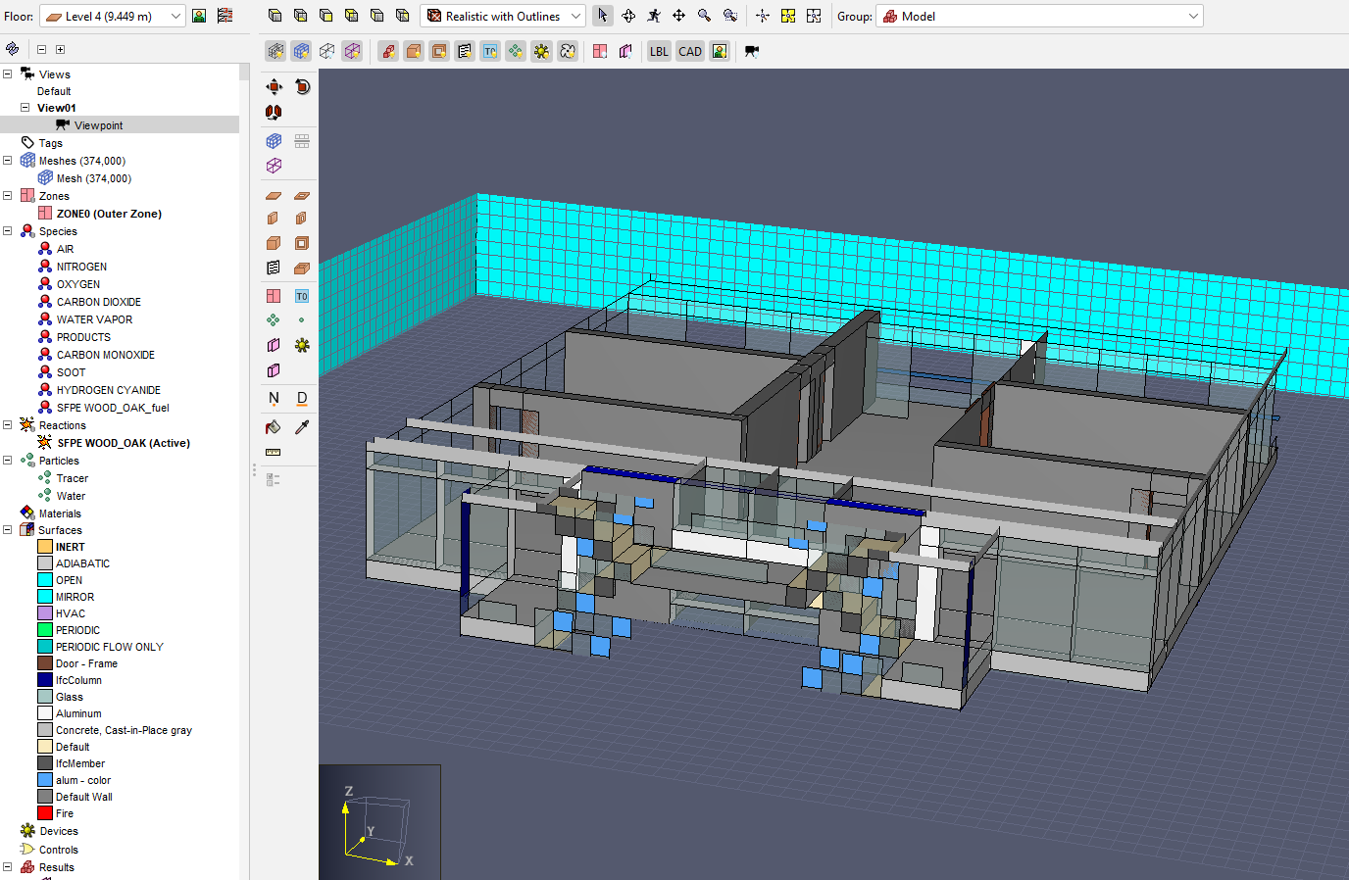Click the Orbit navigation tool

pyautogui.click(x=628, y=16)
